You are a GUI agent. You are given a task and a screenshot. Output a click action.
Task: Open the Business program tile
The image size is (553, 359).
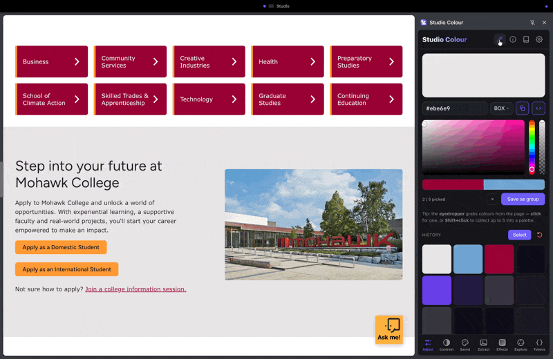pos(51,61)
